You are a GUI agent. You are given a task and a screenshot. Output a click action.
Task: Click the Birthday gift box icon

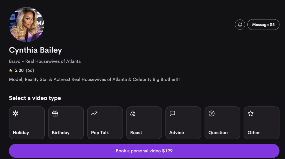pyautogui.click(x=55, y=113)
